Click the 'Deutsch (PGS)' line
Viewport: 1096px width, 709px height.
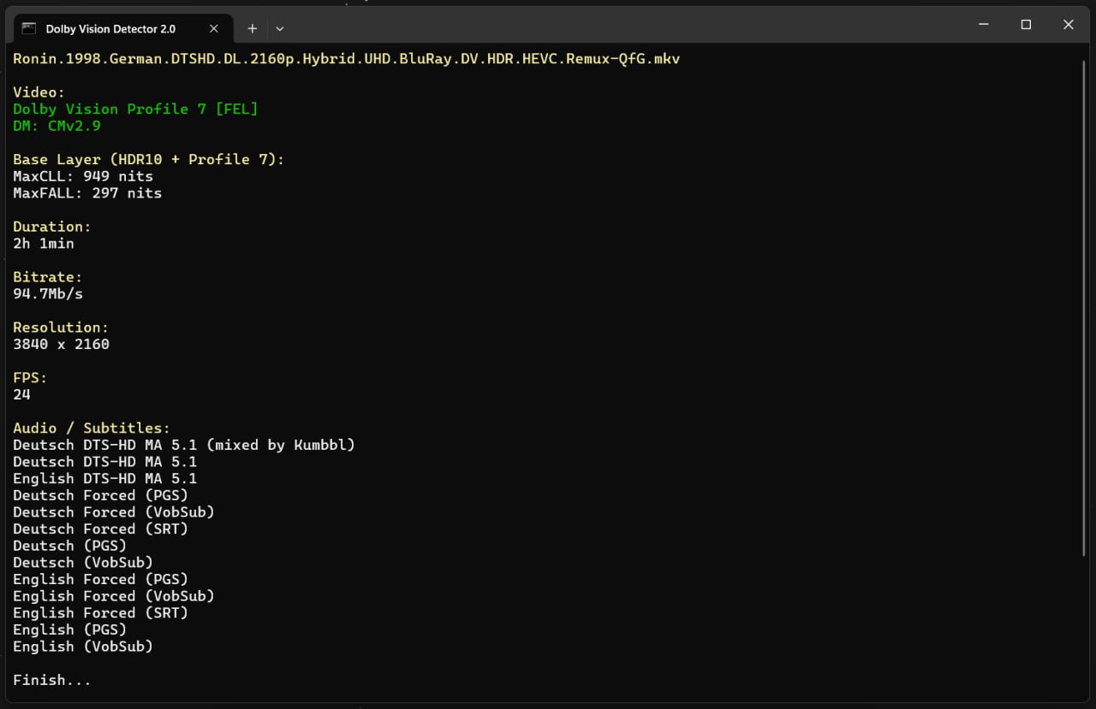(x=69, y=546)
